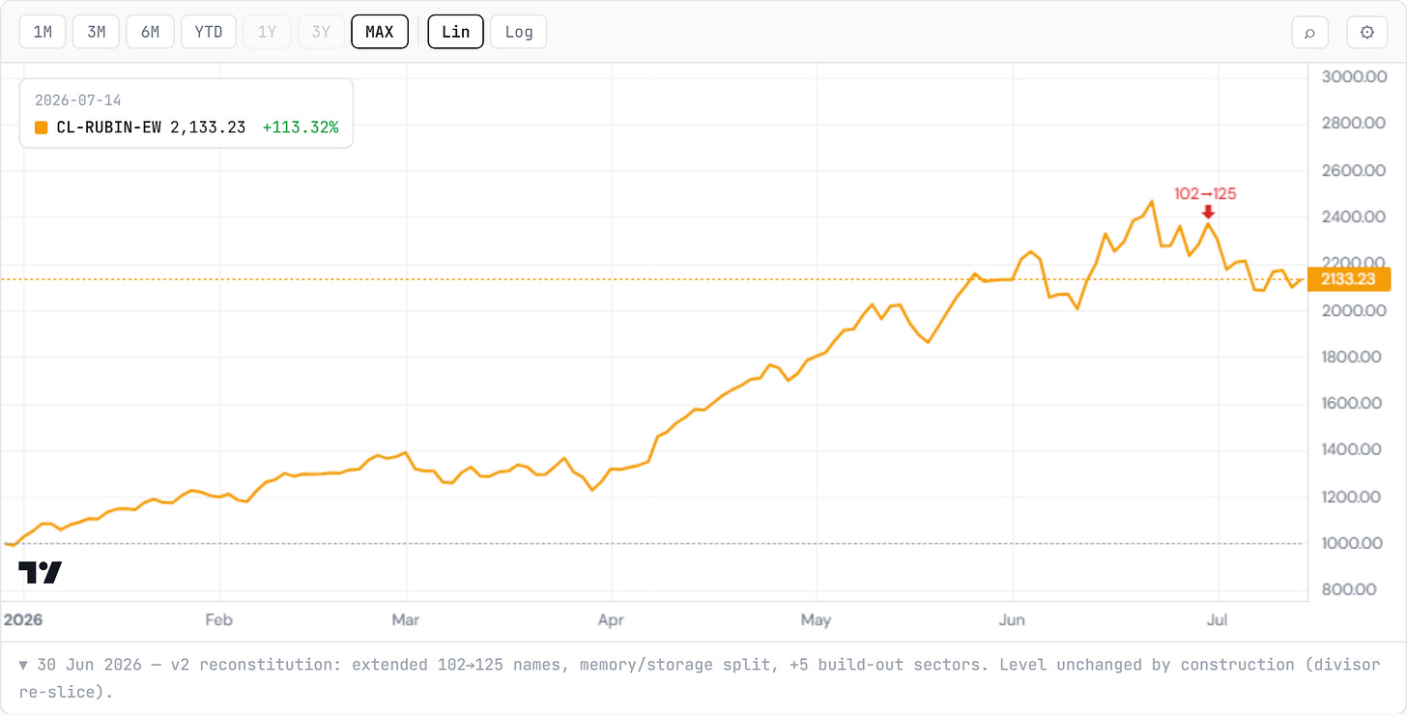Switch range to YTD

tap(208, 32)
